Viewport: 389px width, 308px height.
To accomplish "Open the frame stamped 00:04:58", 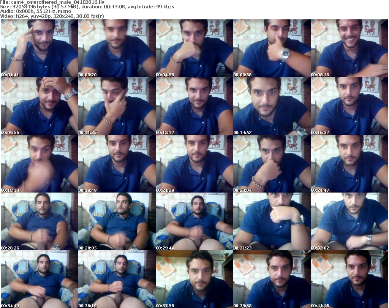I will point(194,48).
